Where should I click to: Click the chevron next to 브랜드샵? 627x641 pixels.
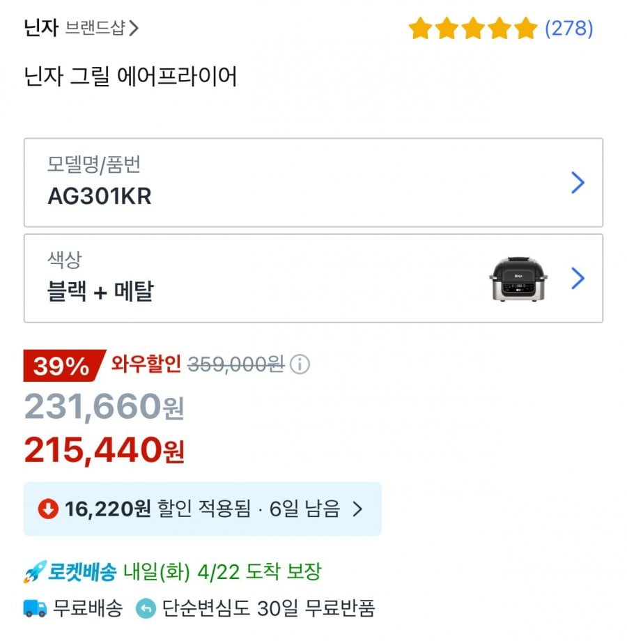pyautogui.click(x=134, y=29)
